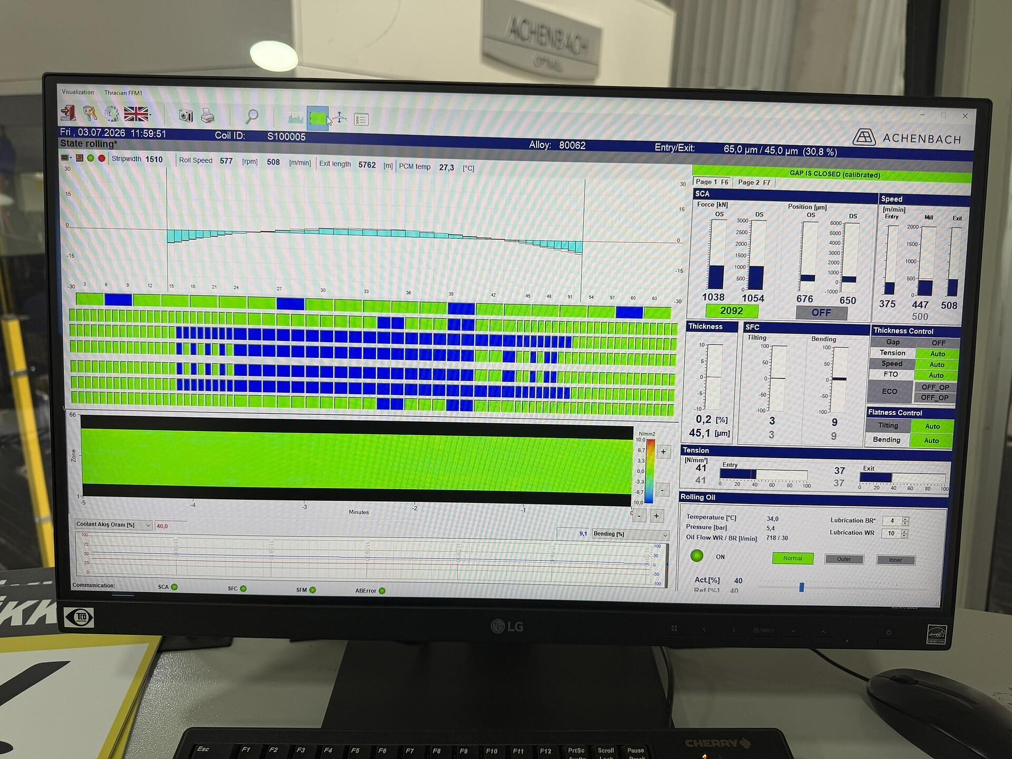The width and height of the screenshot is (1012, 759).
Task: Switch to Page 2 F7 tab
Action: [x=754, y=182]
